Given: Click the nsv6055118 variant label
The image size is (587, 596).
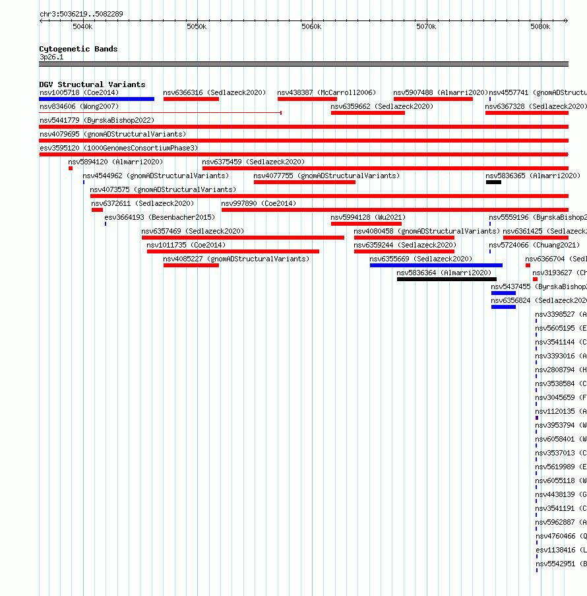Looking at the screenshot, I should [x=561, y=481].
